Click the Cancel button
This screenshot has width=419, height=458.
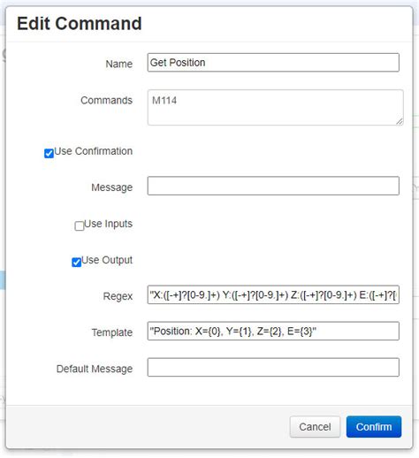[x=315, y=427]
